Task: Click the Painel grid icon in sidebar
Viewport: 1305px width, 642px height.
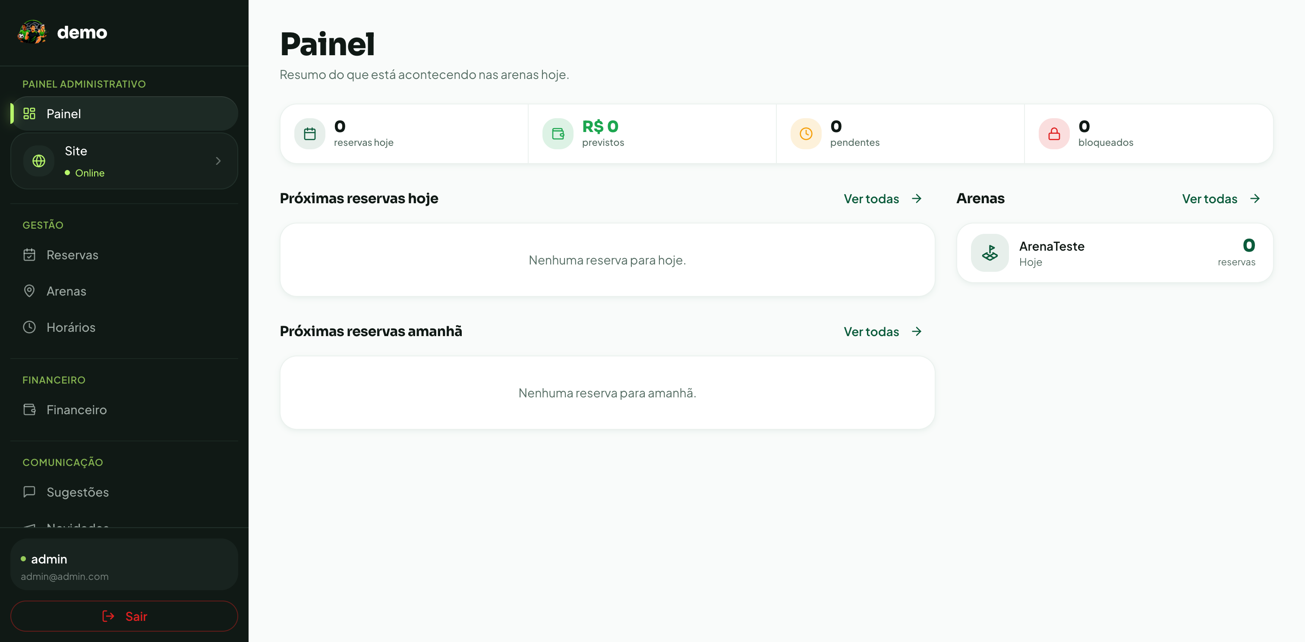Action: (x=29, y=113)
